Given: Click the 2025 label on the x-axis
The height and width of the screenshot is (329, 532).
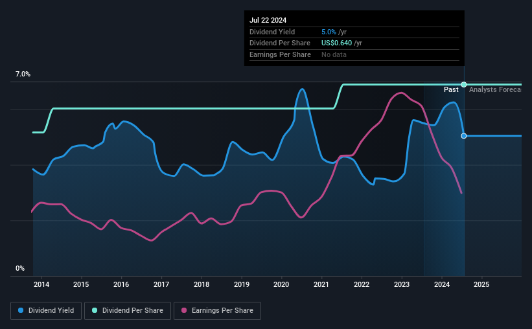Looking at the screenshot, I should (481, 284).
